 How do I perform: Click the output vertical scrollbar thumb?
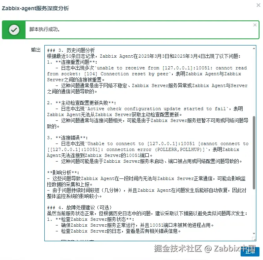[x=254, y=153]
